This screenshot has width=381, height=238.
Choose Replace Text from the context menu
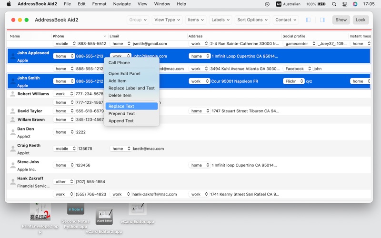[121, 106]
